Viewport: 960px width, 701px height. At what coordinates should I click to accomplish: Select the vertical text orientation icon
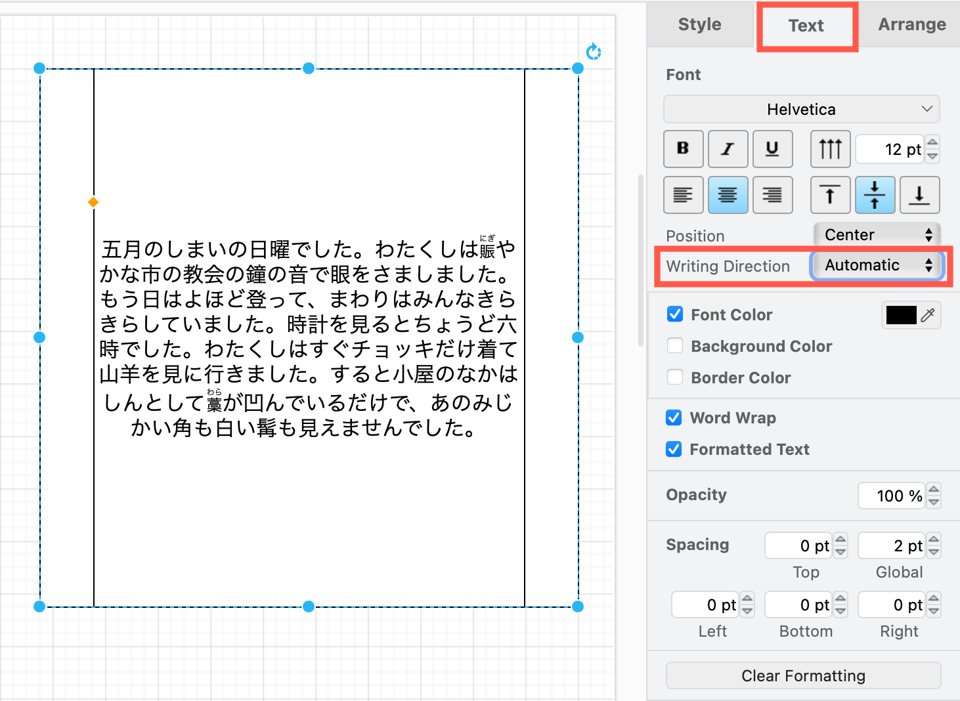pos(830,149)
